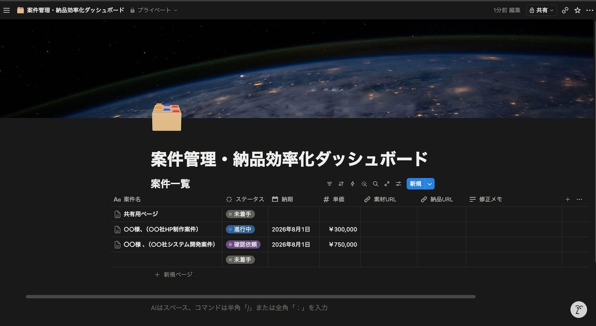Click 2026年8月1日 in システム開発案件 row
The height and width of the screenshot is (326, 596).
coord(291,244)
